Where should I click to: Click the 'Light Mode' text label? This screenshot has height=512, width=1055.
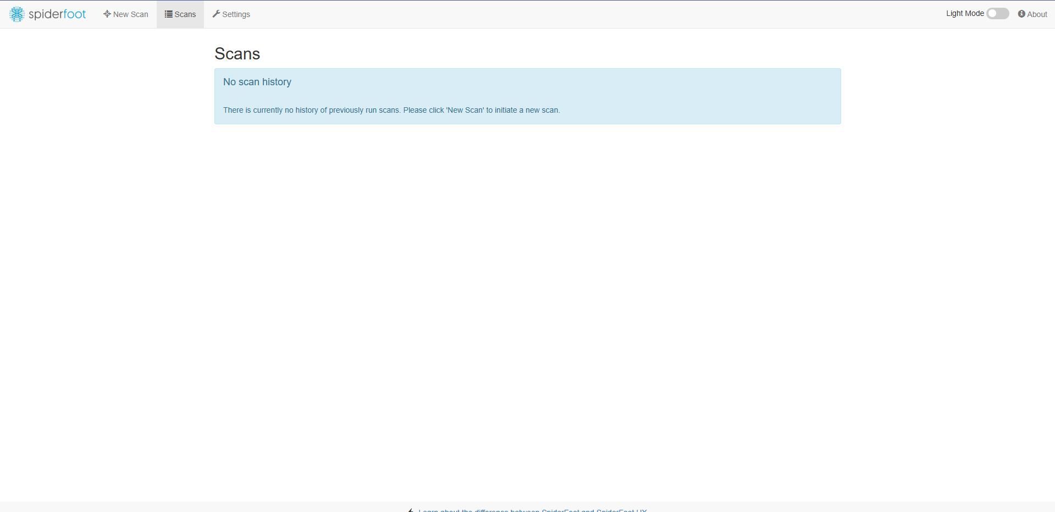click(964, 14)
